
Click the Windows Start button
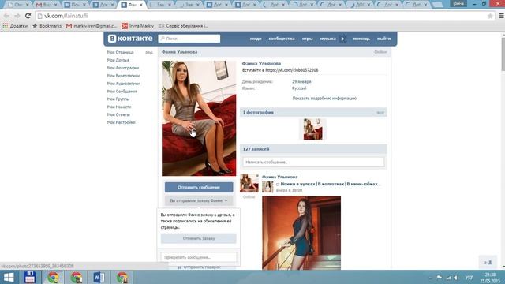(9, 277)
